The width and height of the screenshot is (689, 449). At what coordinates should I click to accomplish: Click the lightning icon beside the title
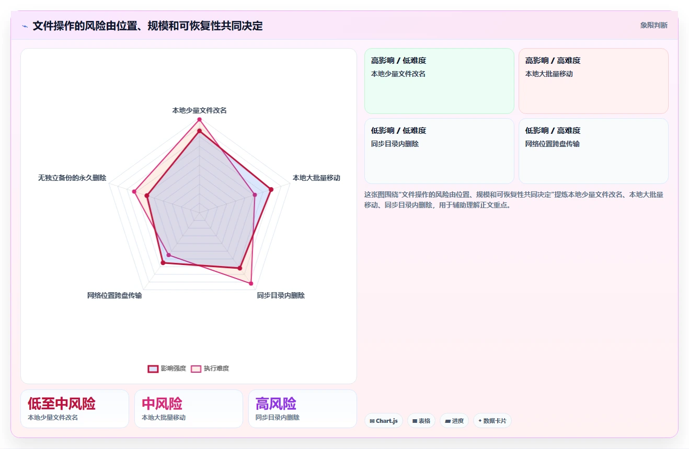pos(25,26)
